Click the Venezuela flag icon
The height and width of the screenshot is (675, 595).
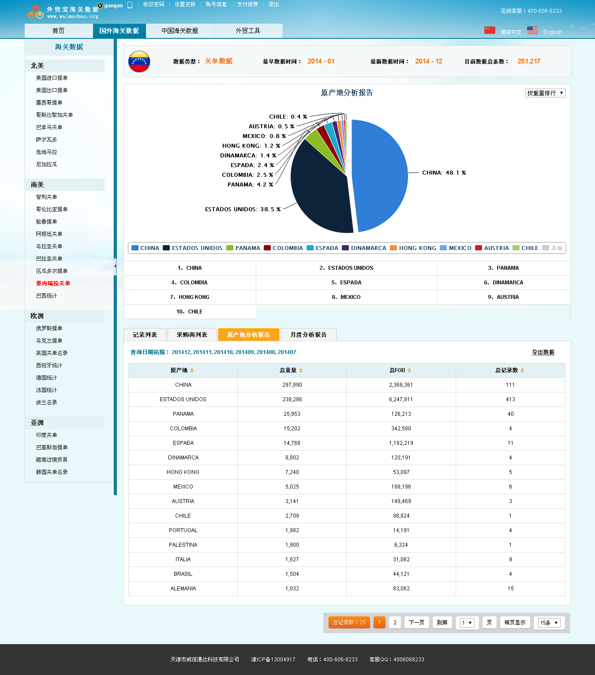pyautogui.click(x=139, y=61)
